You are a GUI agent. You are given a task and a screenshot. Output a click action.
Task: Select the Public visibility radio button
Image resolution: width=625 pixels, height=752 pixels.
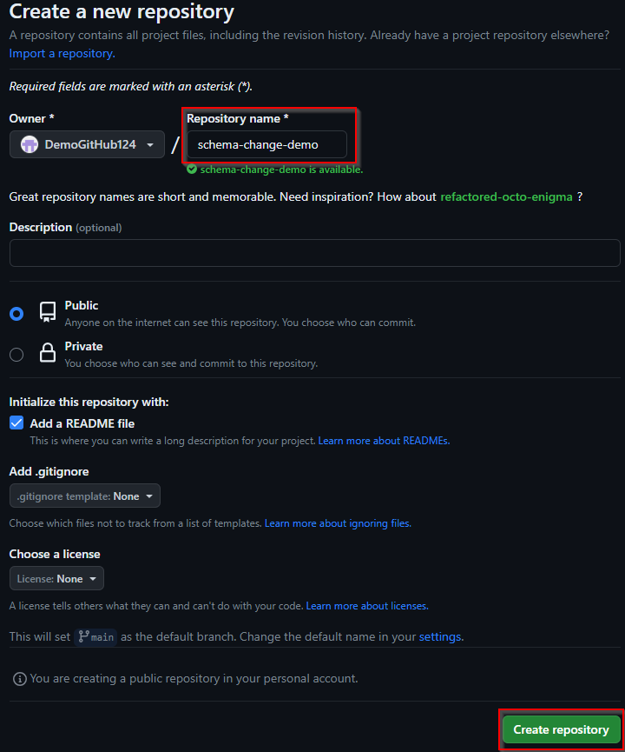[x=16, y=313]
